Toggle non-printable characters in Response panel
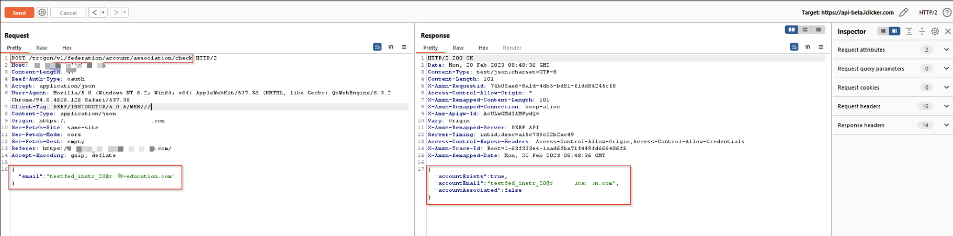953x236 pixels. [808, 47]
